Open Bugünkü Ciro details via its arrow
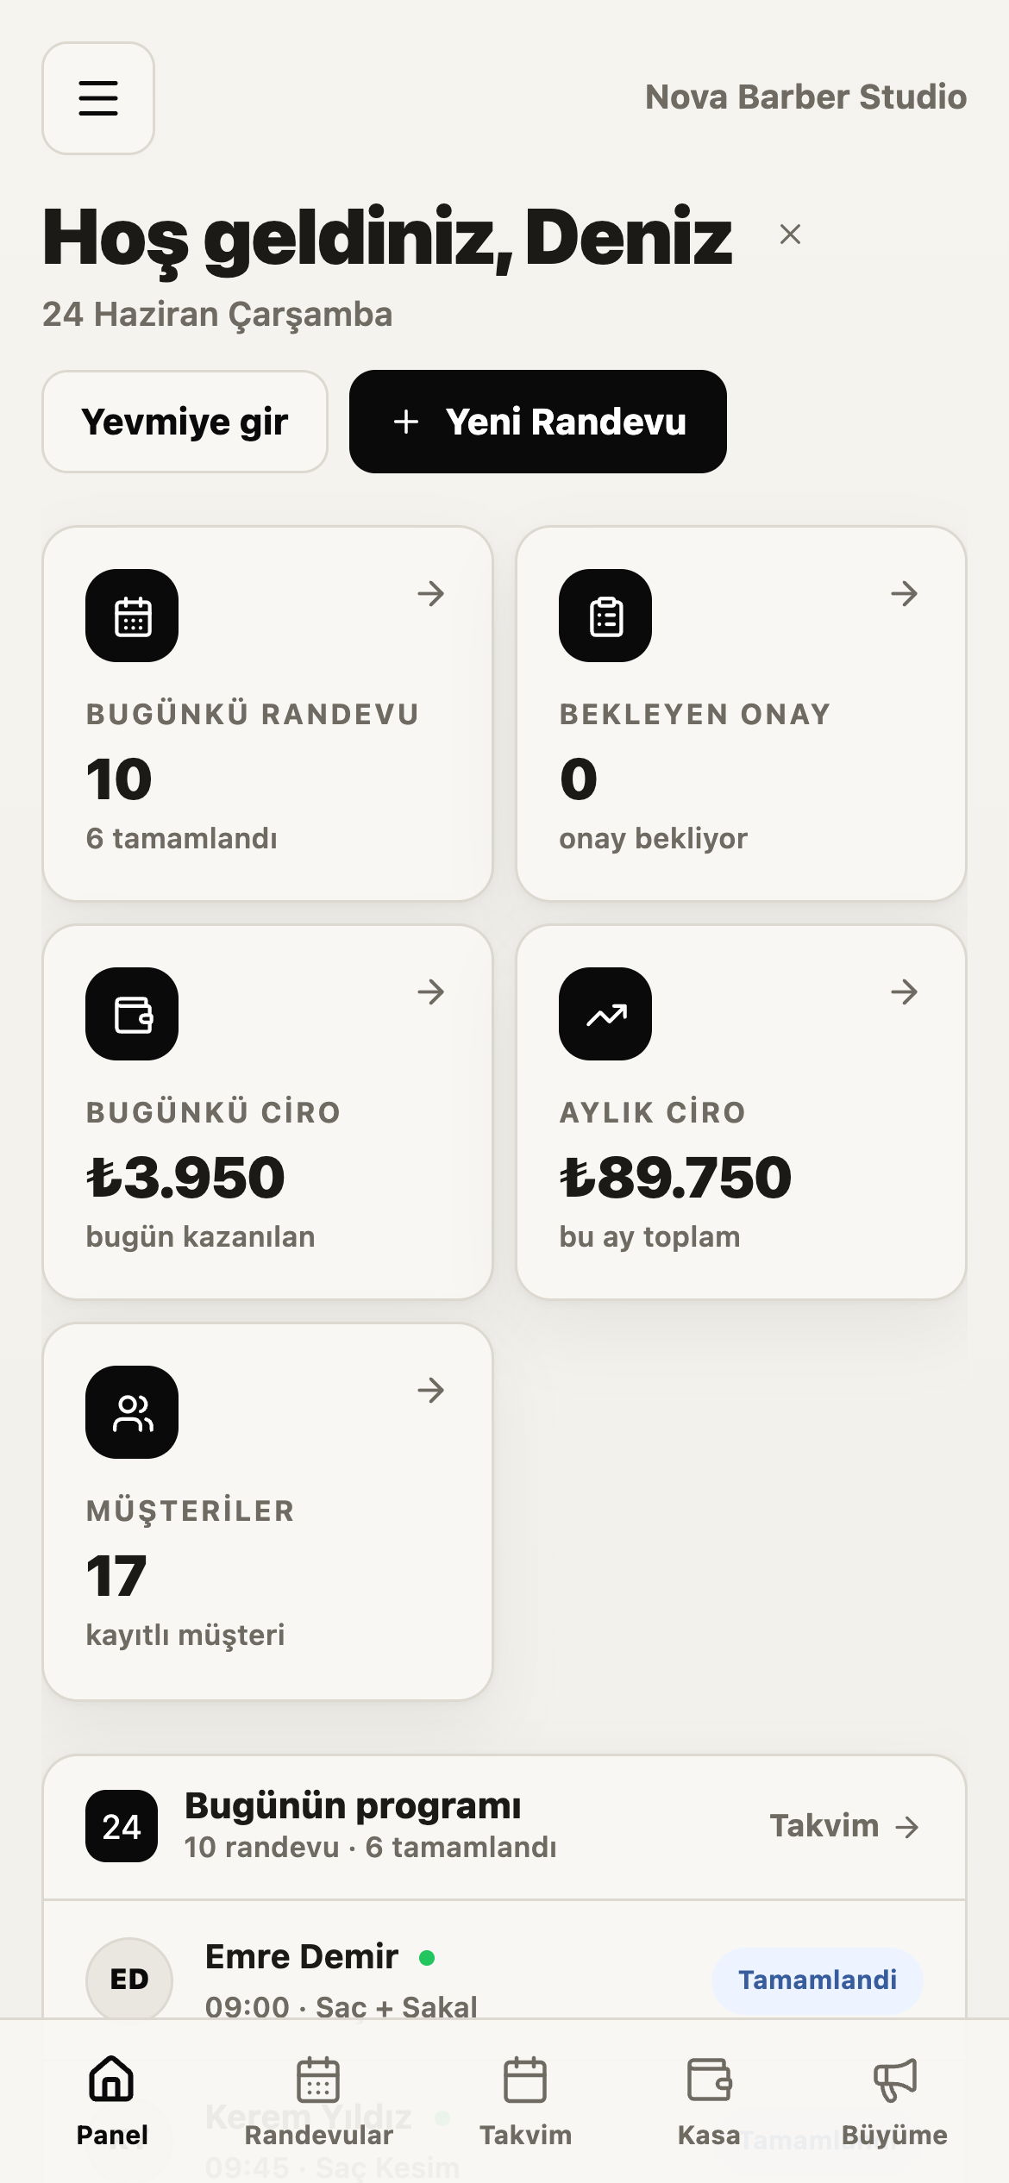 430,991
